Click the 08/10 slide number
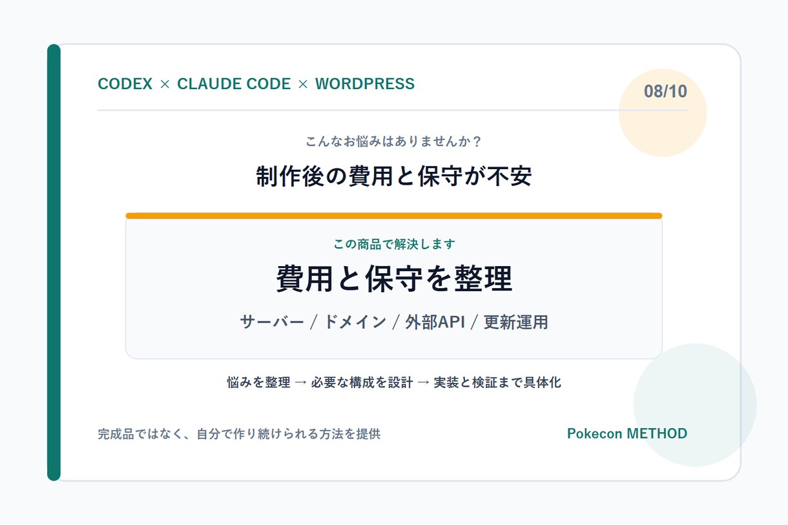 pos(665,92)
